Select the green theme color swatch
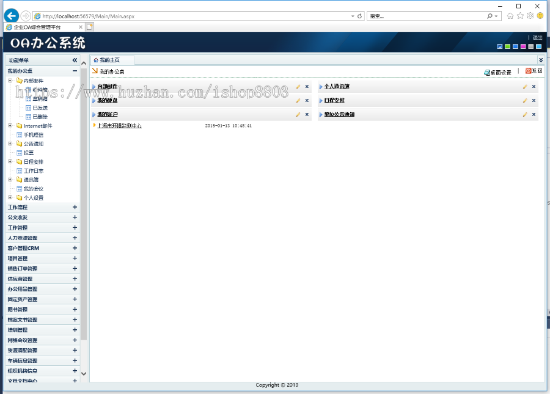This screenshot has height=394, width=550. [x=507, y=46]
